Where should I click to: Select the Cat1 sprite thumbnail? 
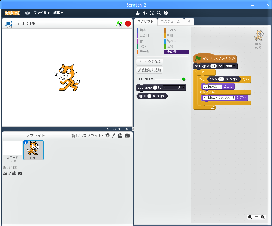[x=33, y=150]
